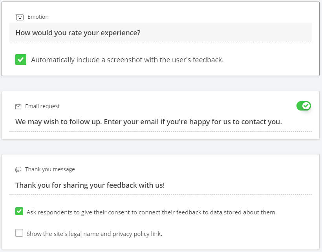Screen dimensions: 322x252
Task: Click the 'Ask respondents to give their consent' label
Action: click(x=152, y=212)
